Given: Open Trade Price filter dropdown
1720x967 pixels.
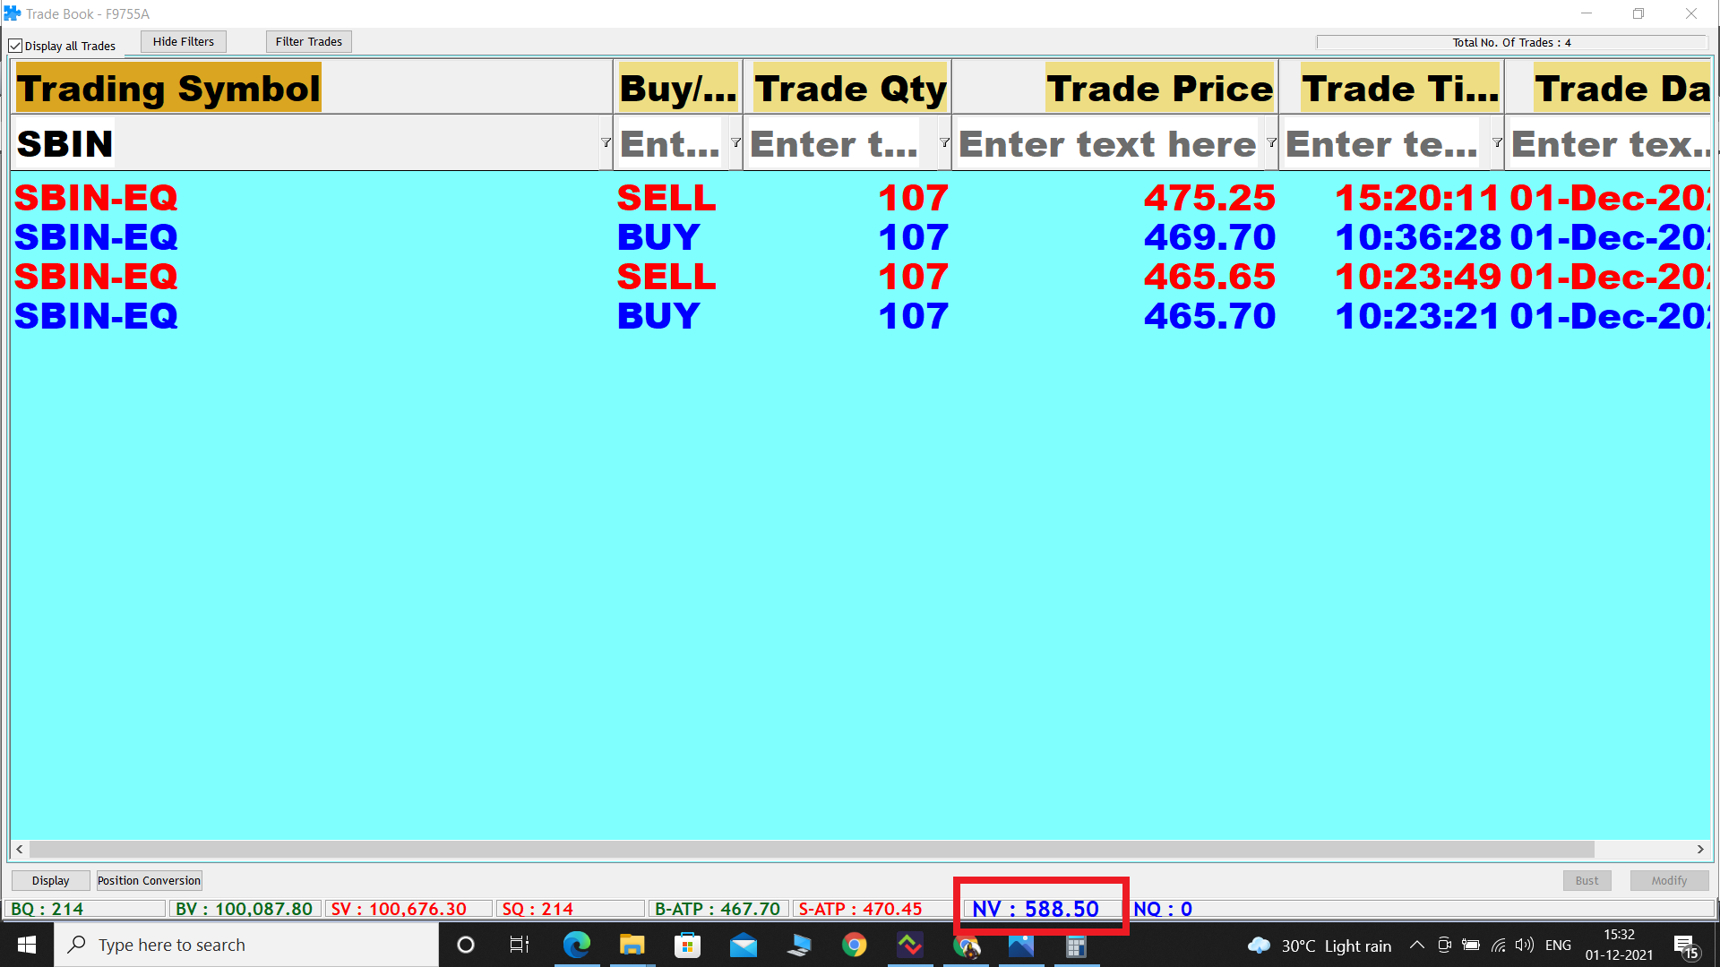Looking at the screenshot, I should (1270, 142).
